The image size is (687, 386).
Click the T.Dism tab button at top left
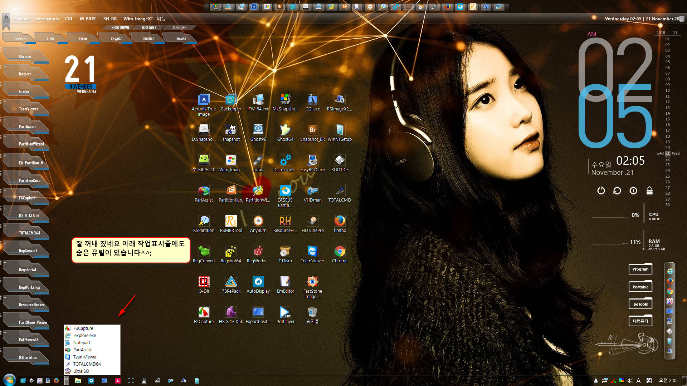83,38
